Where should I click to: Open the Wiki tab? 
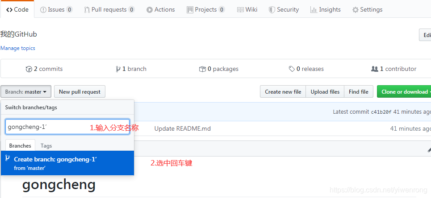(x=247, y=10)
